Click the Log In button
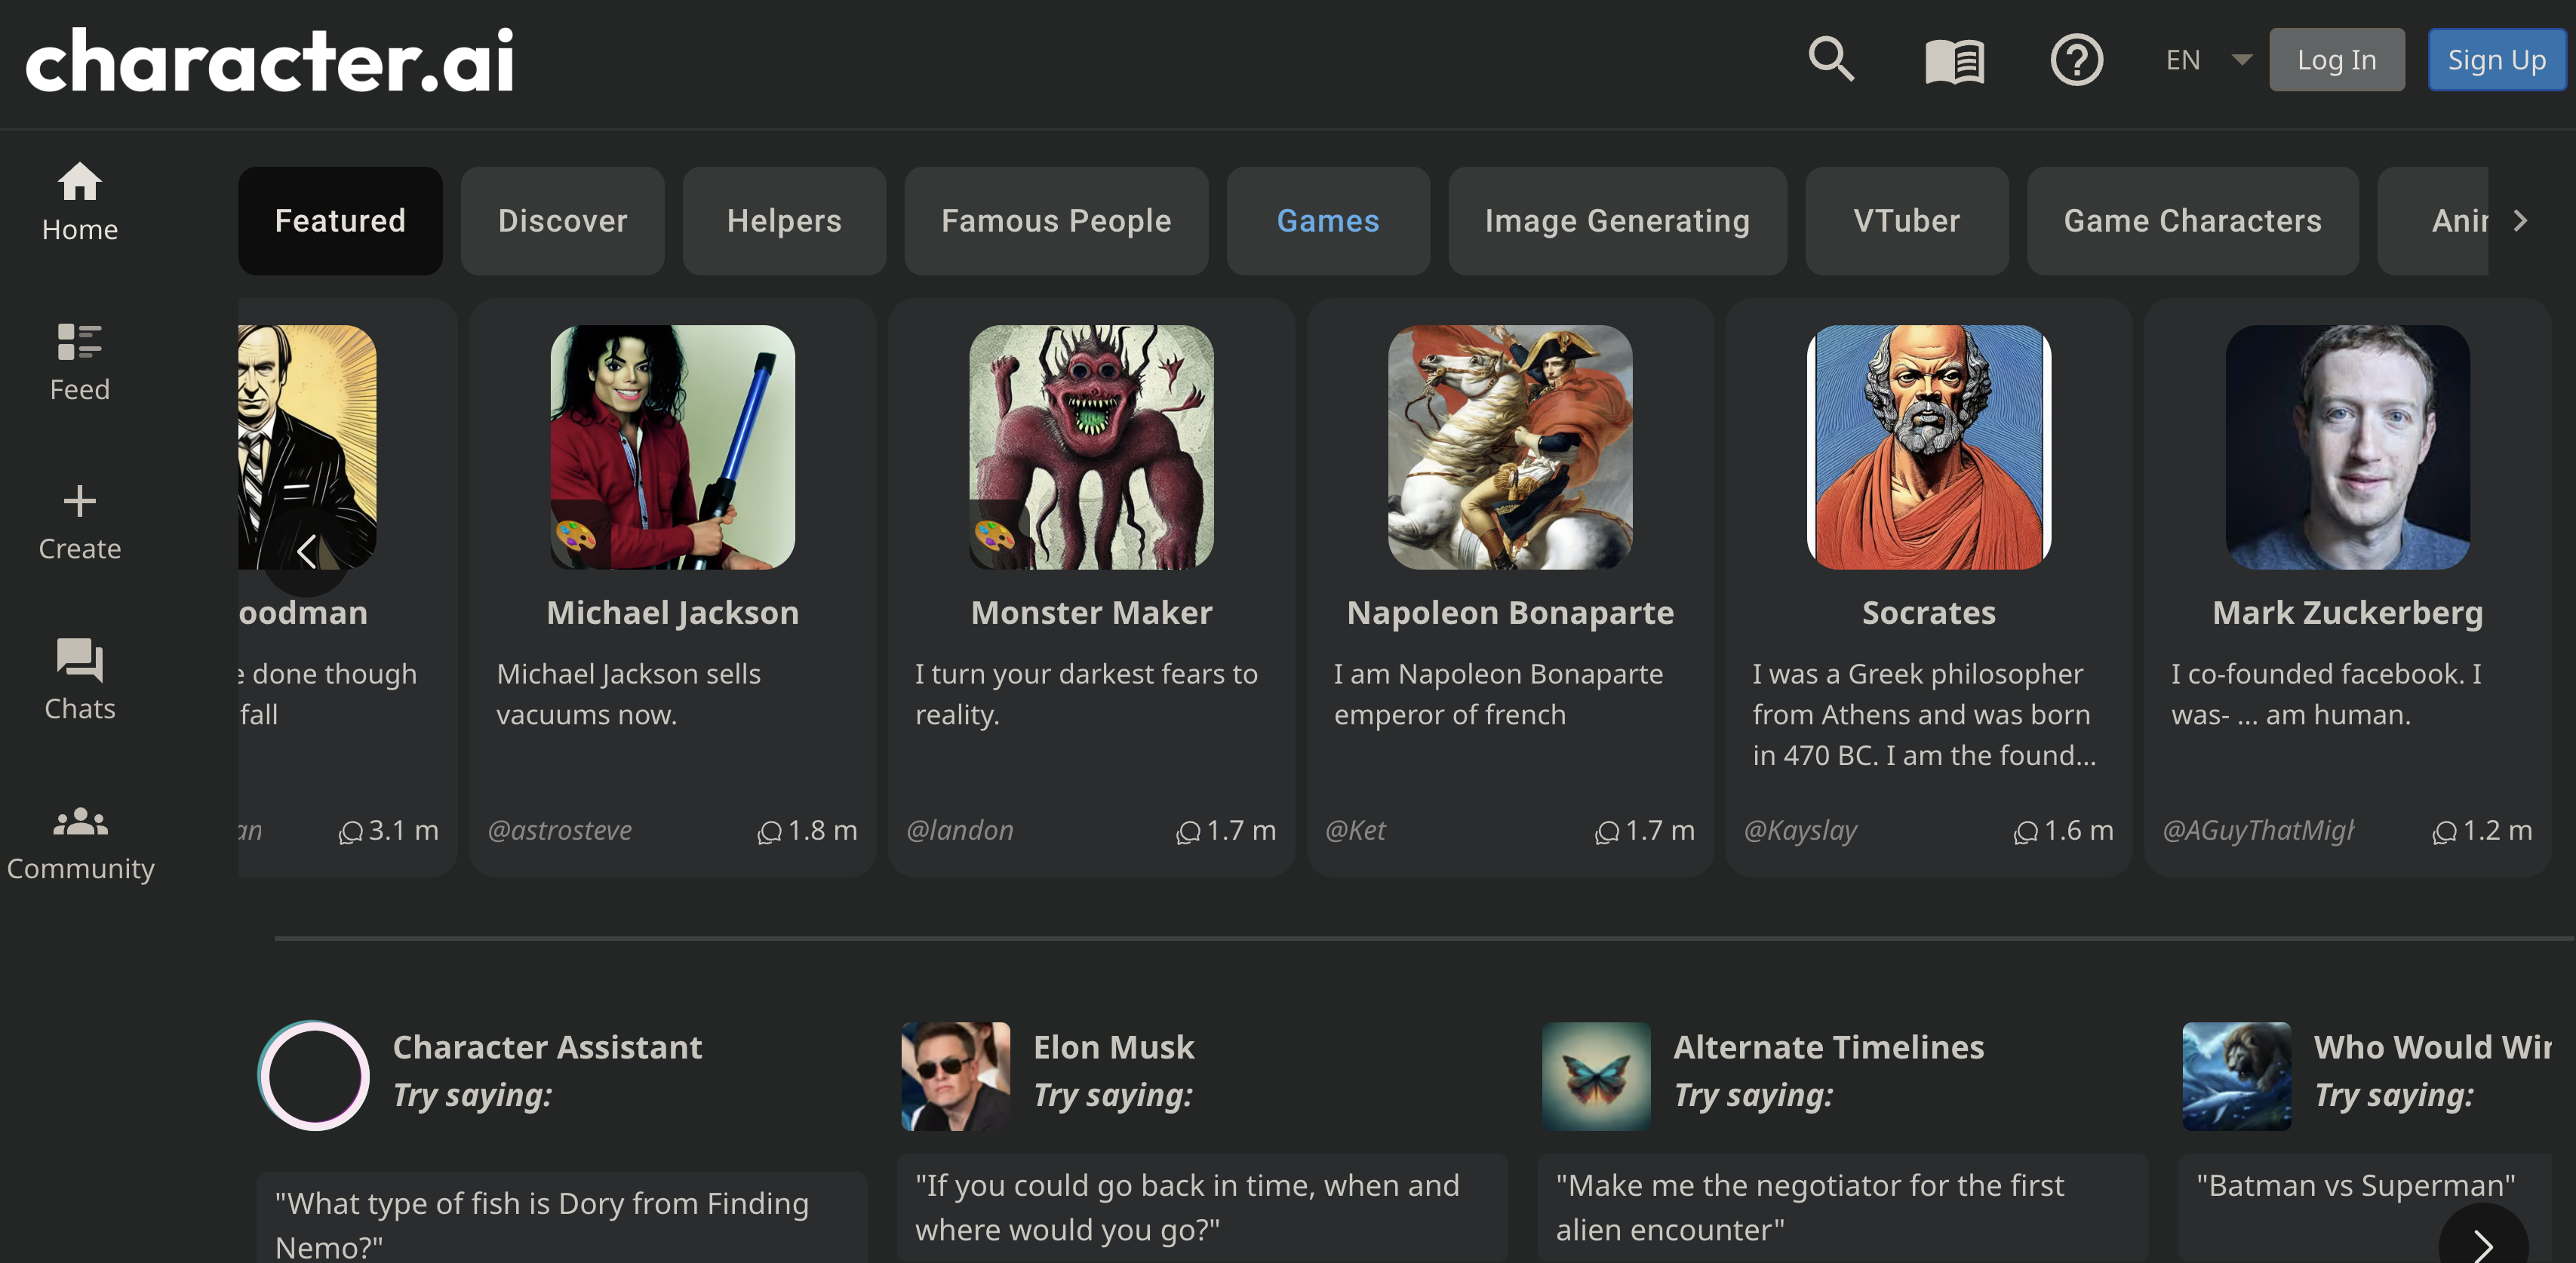 pos(2337,60)
